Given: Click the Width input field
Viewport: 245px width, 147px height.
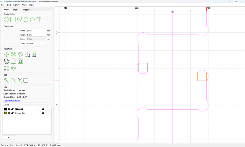Looking at the screenshot, I should [x=36, y=31].
